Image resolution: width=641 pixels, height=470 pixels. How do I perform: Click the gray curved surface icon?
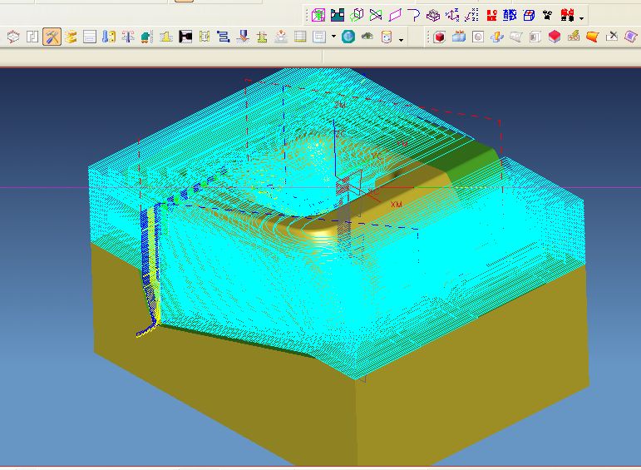[516, 37]
